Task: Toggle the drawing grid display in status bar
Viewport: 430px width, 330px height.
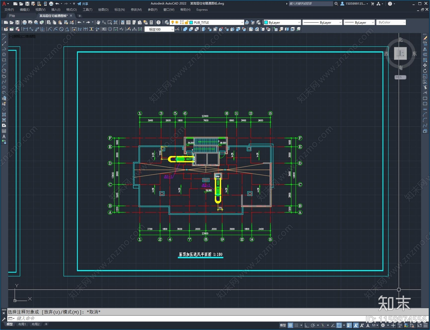Action: point(290,325)
